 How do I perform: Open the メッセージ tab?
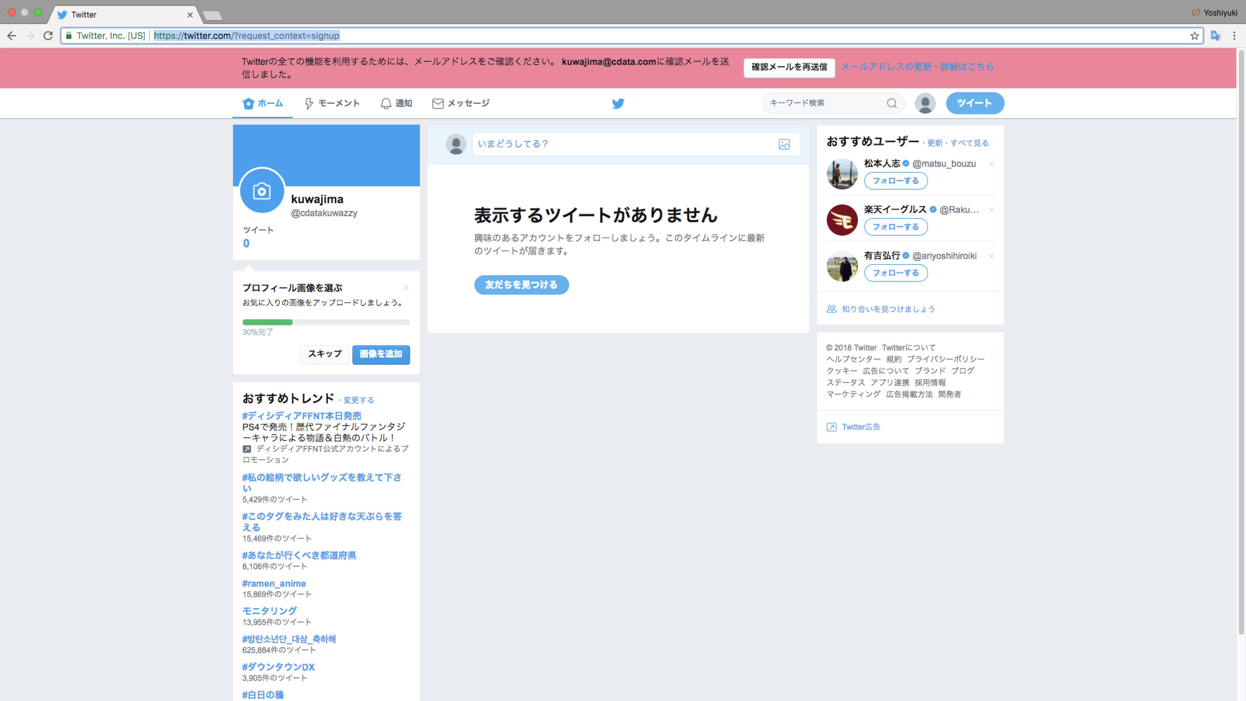(x=460, y=103)
